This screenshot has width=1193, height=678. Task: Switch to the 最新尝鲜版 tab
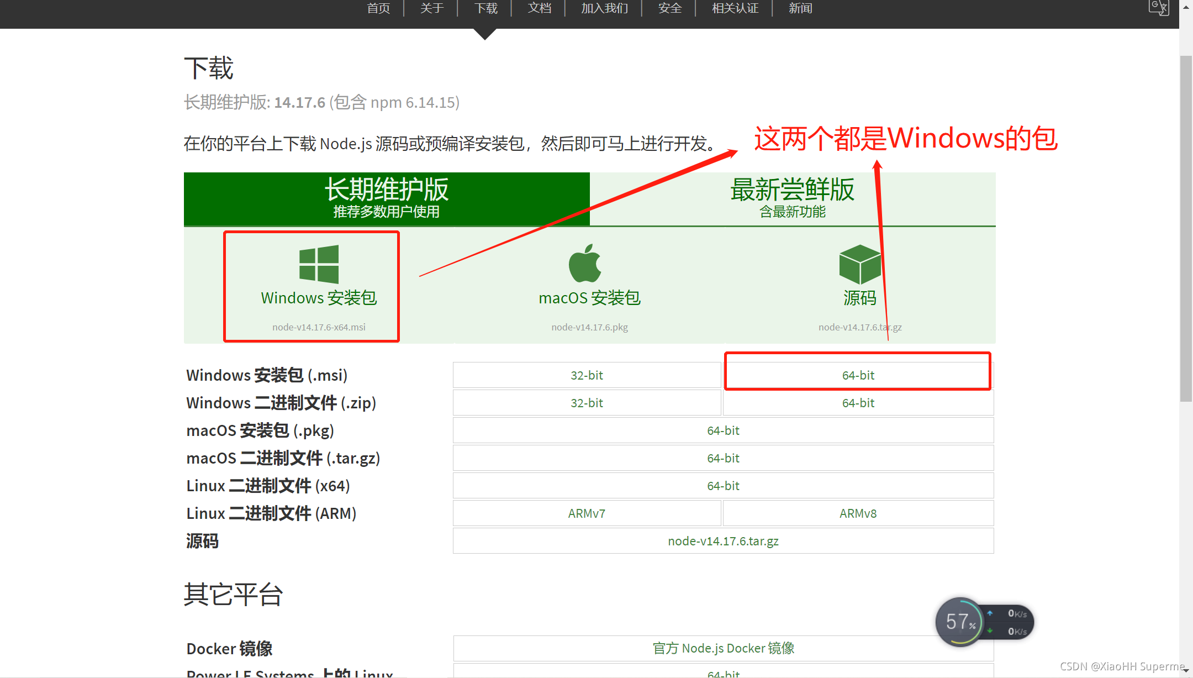pyautogui.click(x=793, y=198)
